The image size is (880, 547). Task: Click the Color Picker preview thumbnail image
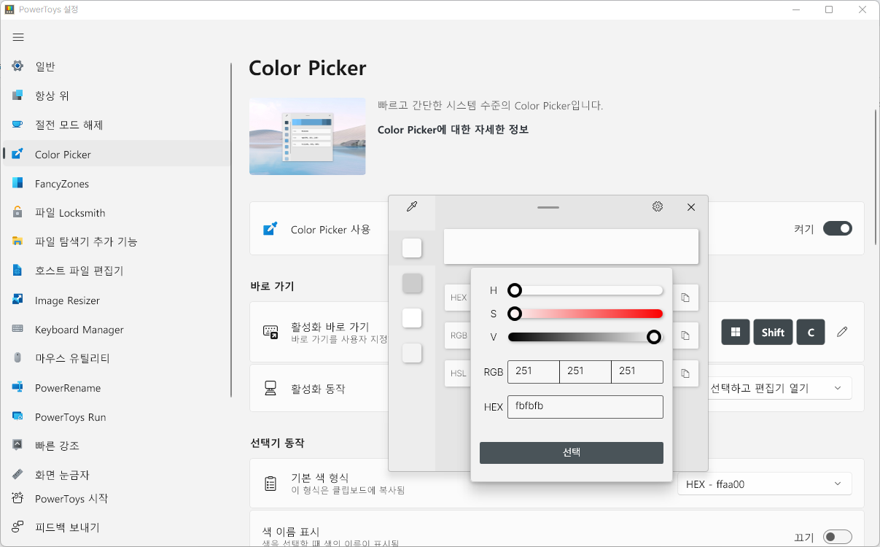click(308, 136)
